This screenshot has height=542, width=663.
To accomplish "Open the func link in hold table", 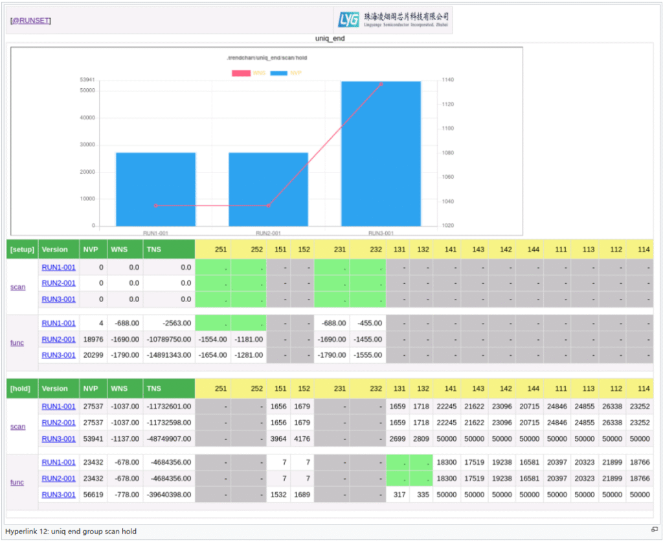I will pos(17,482).
